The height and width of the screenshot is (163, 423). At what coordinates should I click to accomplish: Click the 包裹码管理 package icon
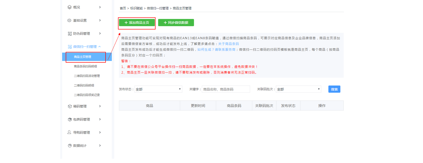[70, 119]
